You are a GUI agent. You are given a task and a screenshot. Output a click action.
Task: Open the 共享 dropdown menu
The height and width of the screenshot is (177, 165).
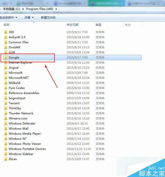point(29,18)
